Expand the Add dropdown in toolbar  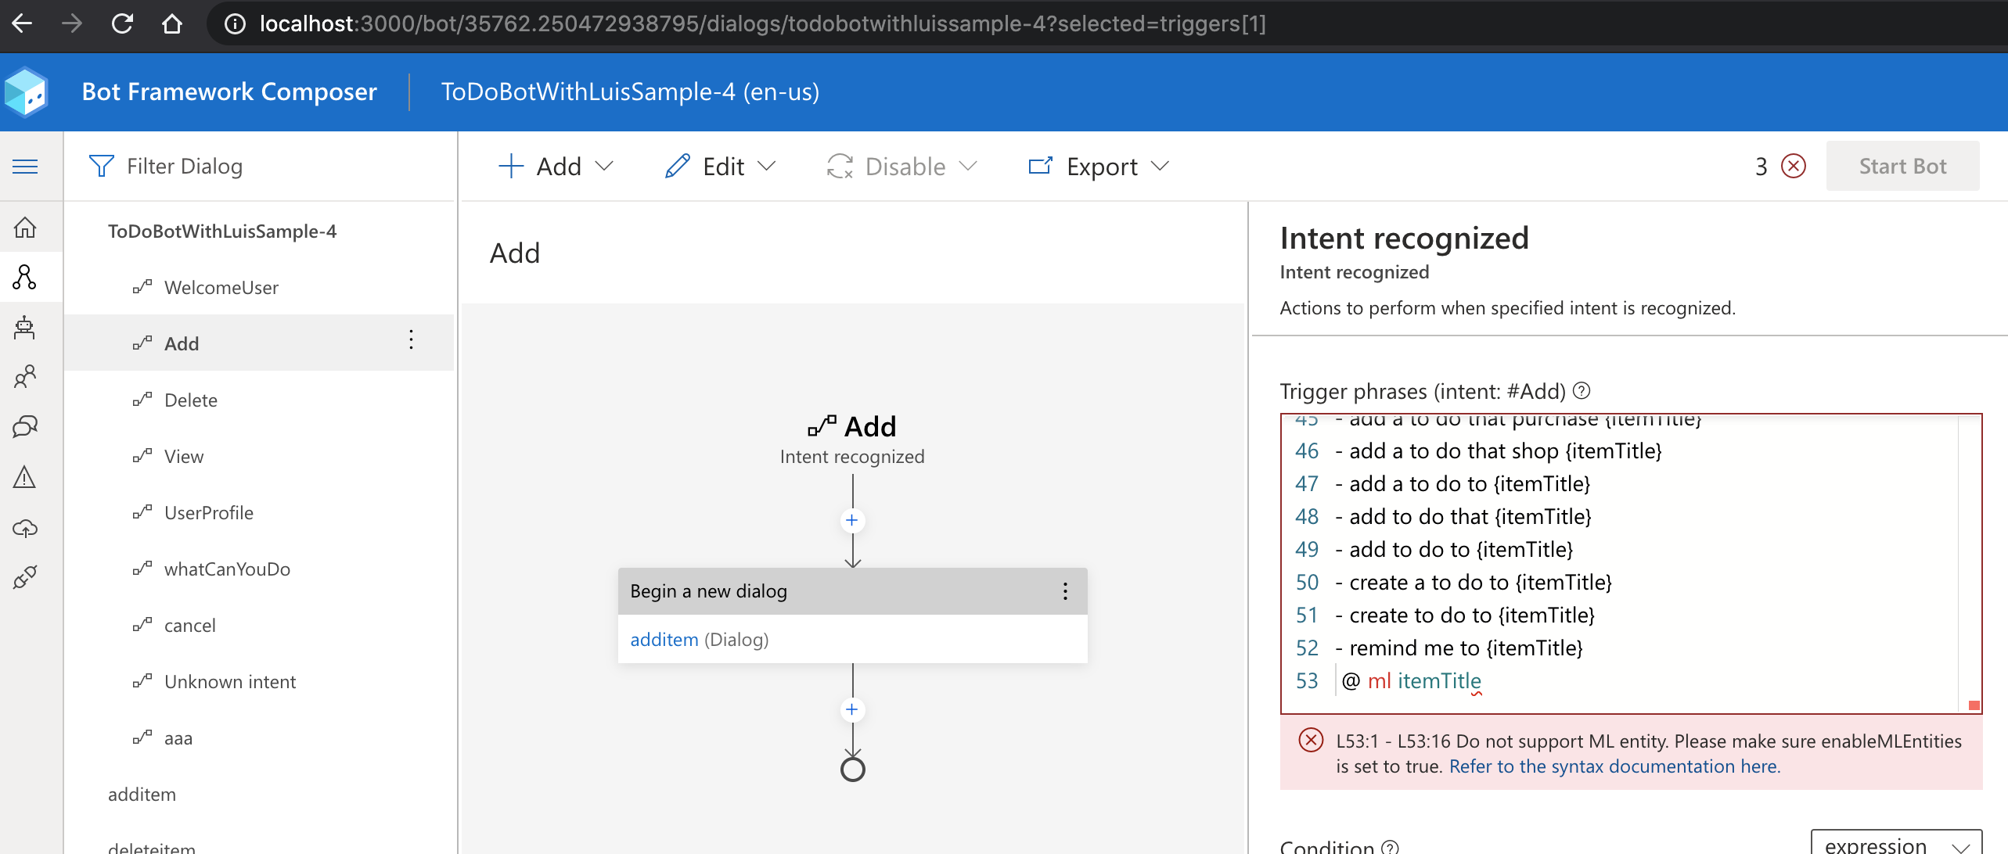coord(556,166)
